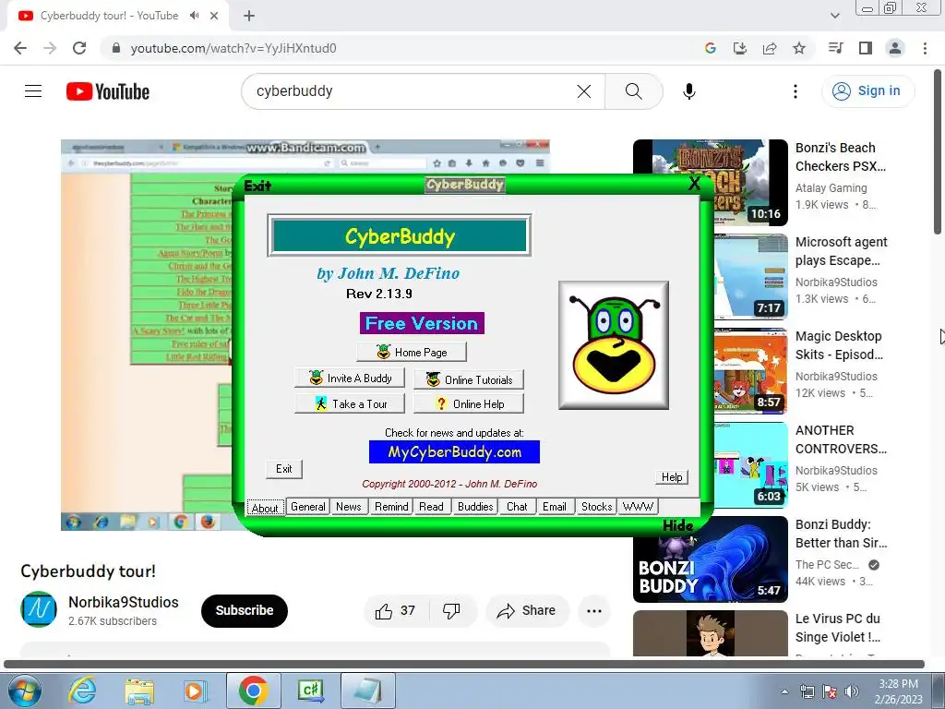945x709 pixels.
Task: Open Norbika9Studios channel avatar
Action: click(x=39, y=609)
